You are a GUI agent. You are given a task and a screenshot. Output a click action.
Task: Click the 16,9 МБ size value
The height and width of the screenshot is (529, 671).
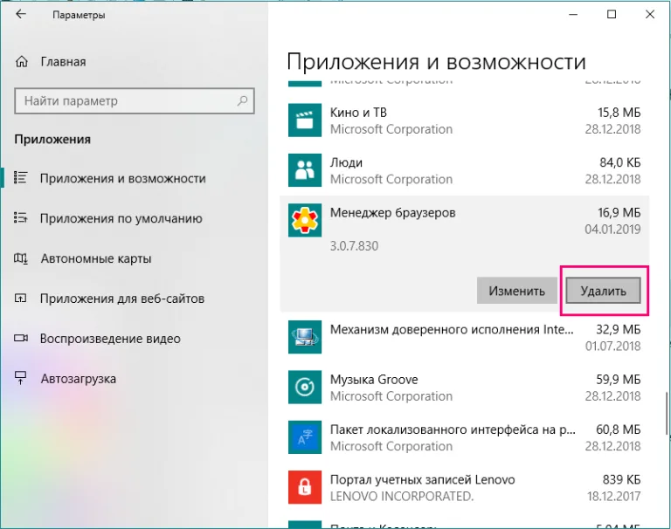pyautogui.click(x=619, y=212)
